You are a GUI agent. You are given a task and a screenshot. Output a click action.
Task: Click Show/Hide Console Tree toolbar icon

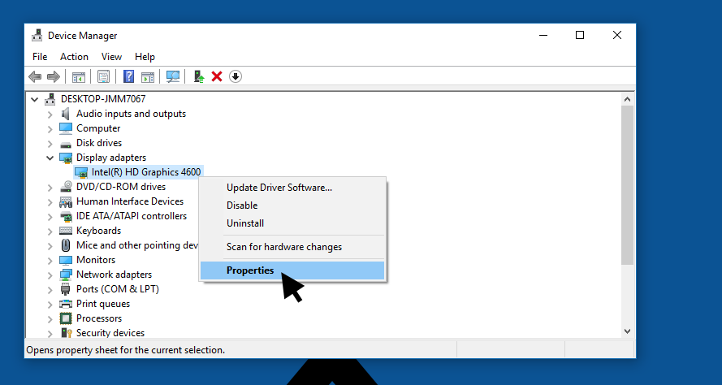coord(78,76)
